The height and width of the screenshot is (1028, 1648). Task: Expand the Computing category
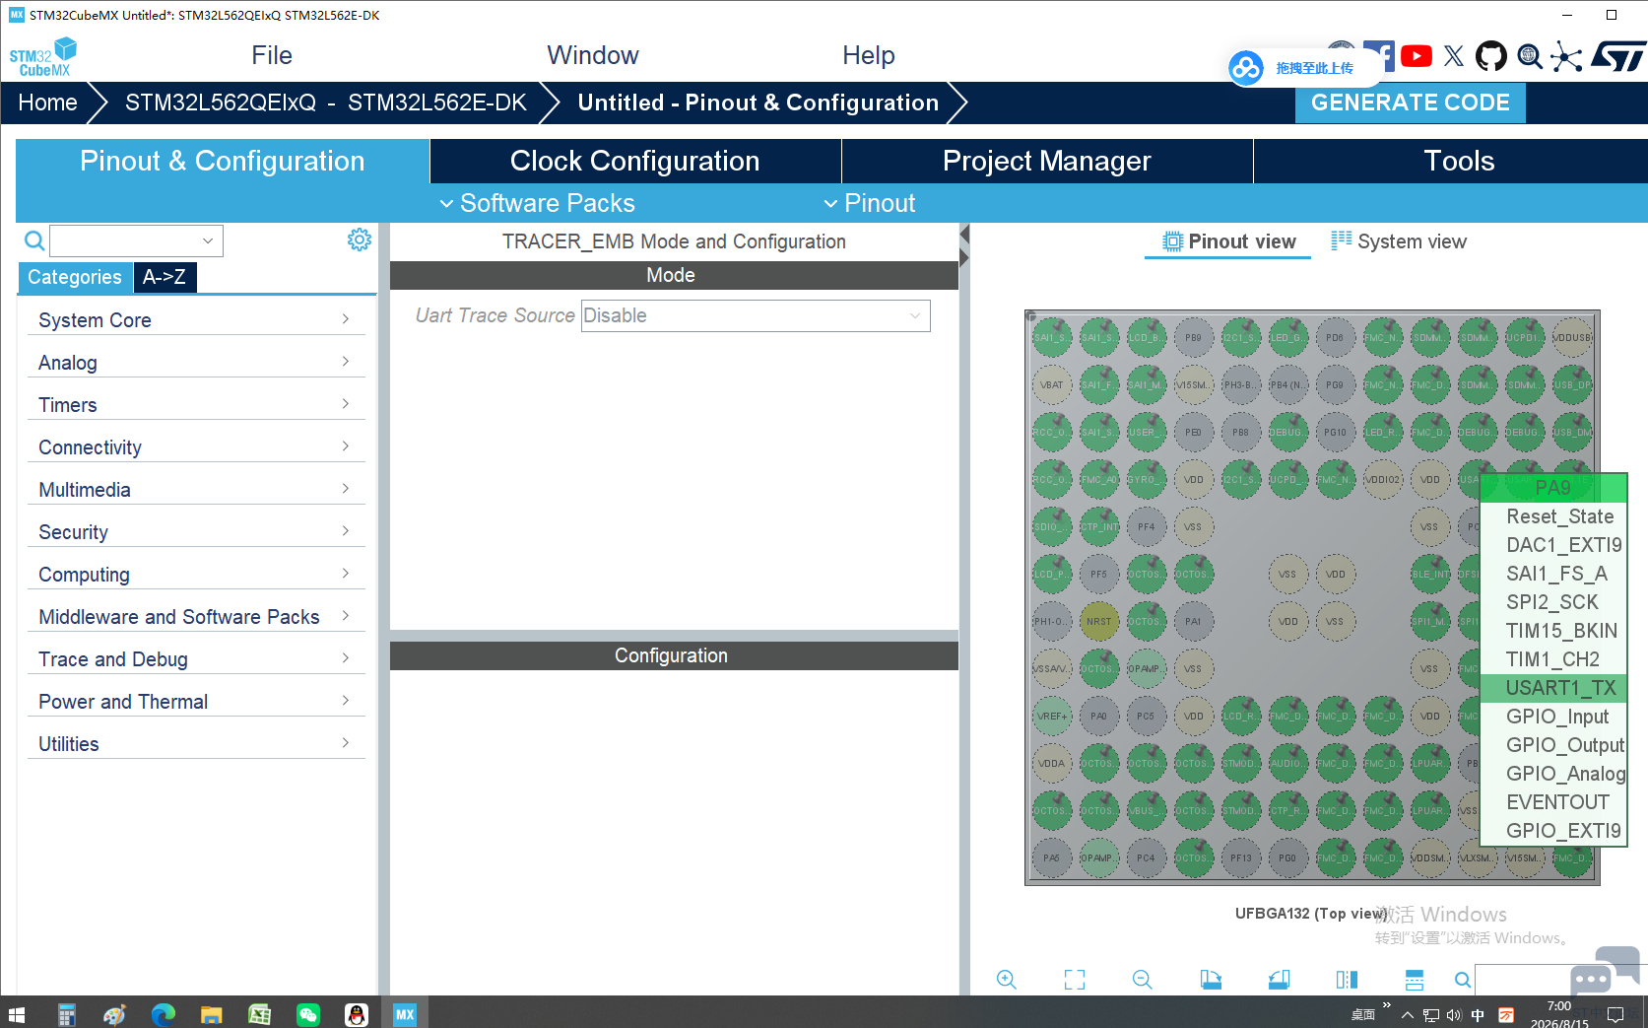point(196,575)
